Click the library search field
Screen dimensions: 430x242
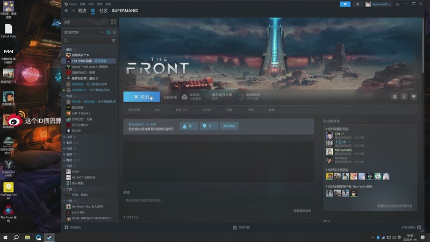click(87, 41)
